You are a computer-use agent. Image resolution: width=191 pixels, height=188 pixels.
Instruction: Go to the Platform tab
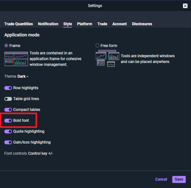coord(85,24)
